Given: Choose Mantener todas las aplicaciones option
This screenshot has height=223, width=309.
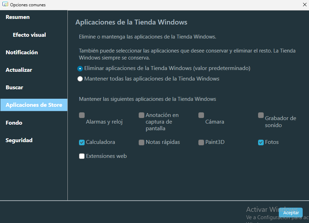Looking at the screenshot, I should (x=80, y=79).
